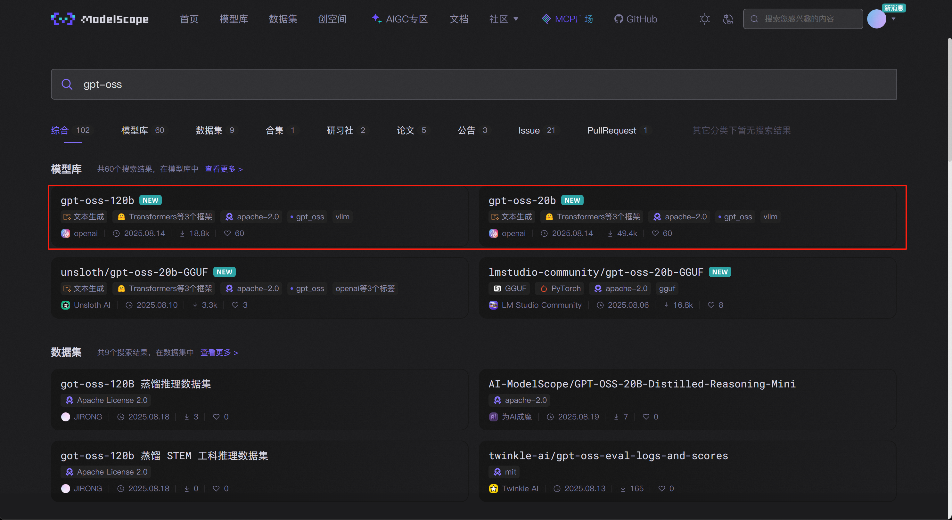Visit the MCP广场 link
952x520 pixels.
click(567, 19)
